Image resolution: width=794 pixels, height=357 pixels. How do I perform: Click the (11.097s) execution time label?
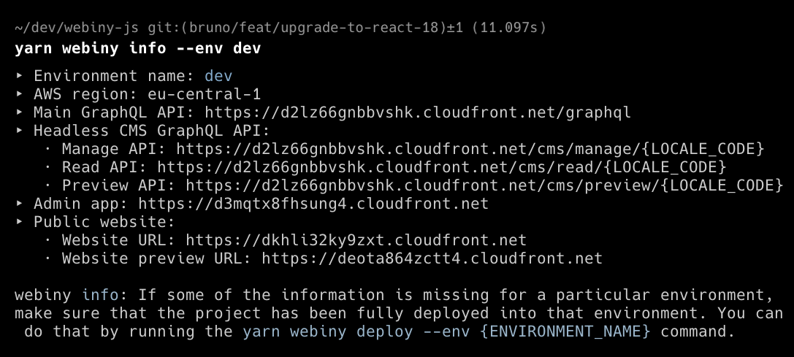coord(508,28)
